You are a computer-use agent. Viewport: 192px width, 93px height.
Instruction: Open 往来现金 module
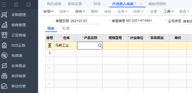[x=19, y=66]
